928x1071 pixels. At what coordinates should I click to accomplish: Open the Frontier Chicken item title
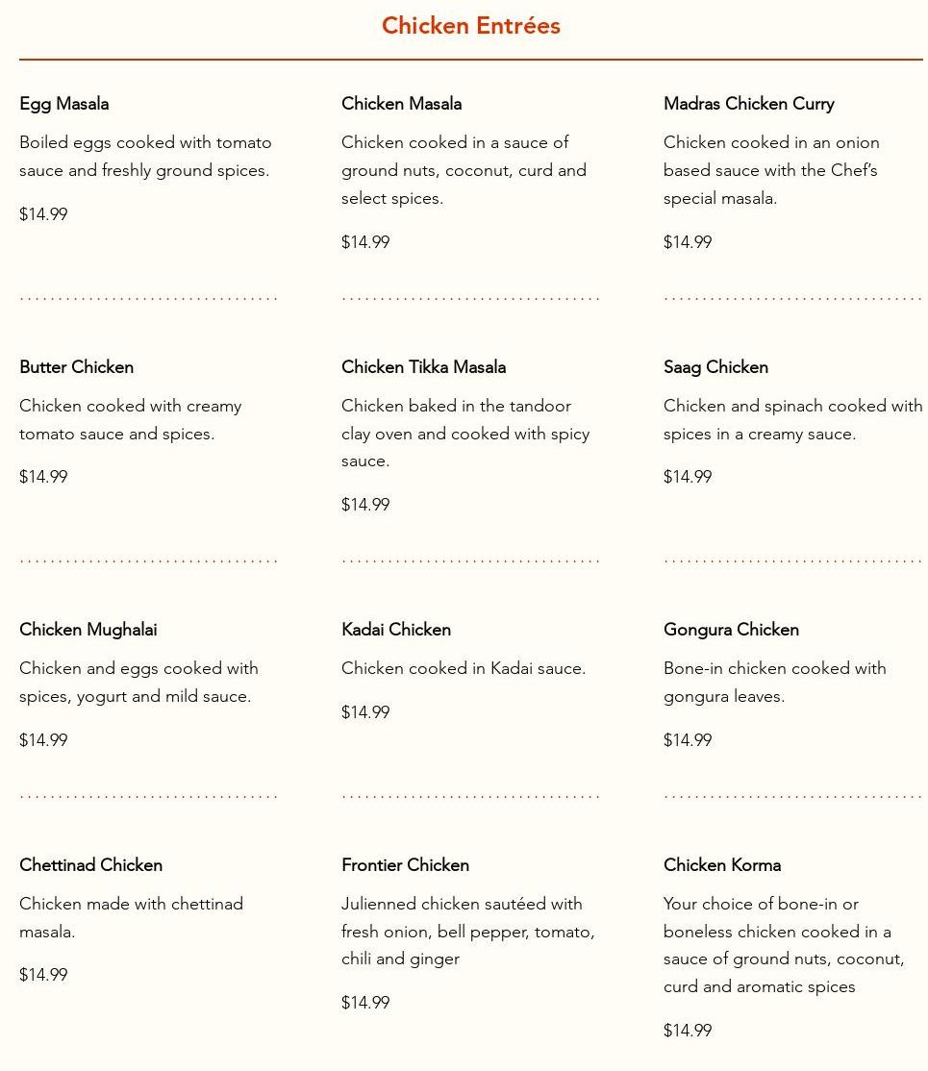(405, 865)
